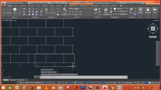
Task: Click the Mirror tool icon
Action: (x=33, y=12)
